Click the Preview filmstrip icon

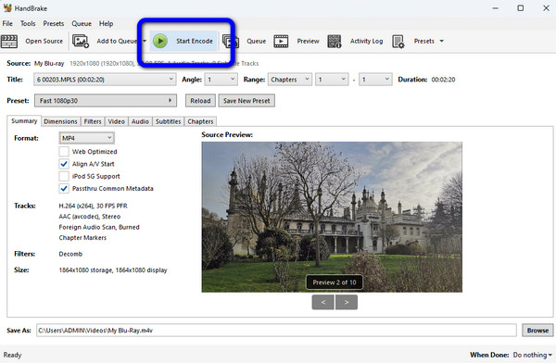pos(281,41)
